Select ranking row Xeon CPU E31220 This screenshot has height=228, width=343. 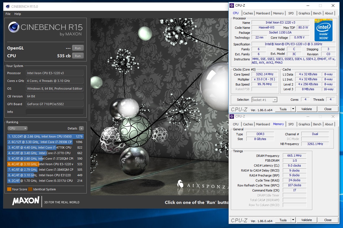[x=45, y=175]
